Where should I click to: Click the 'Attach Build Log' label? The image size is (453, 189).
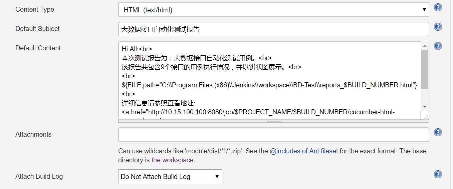point(39,176)
